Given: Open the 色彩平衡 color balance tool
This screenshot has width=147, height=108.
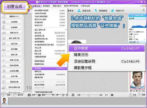Looking at the screenshot, I should 11,76.
